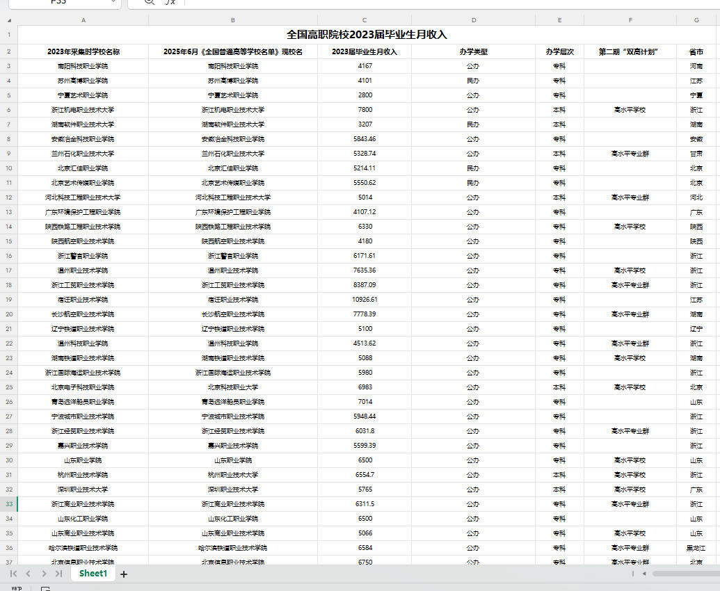The image size is (720, 591).
Task: Click the select-all corner triangle
Action: 8,20
